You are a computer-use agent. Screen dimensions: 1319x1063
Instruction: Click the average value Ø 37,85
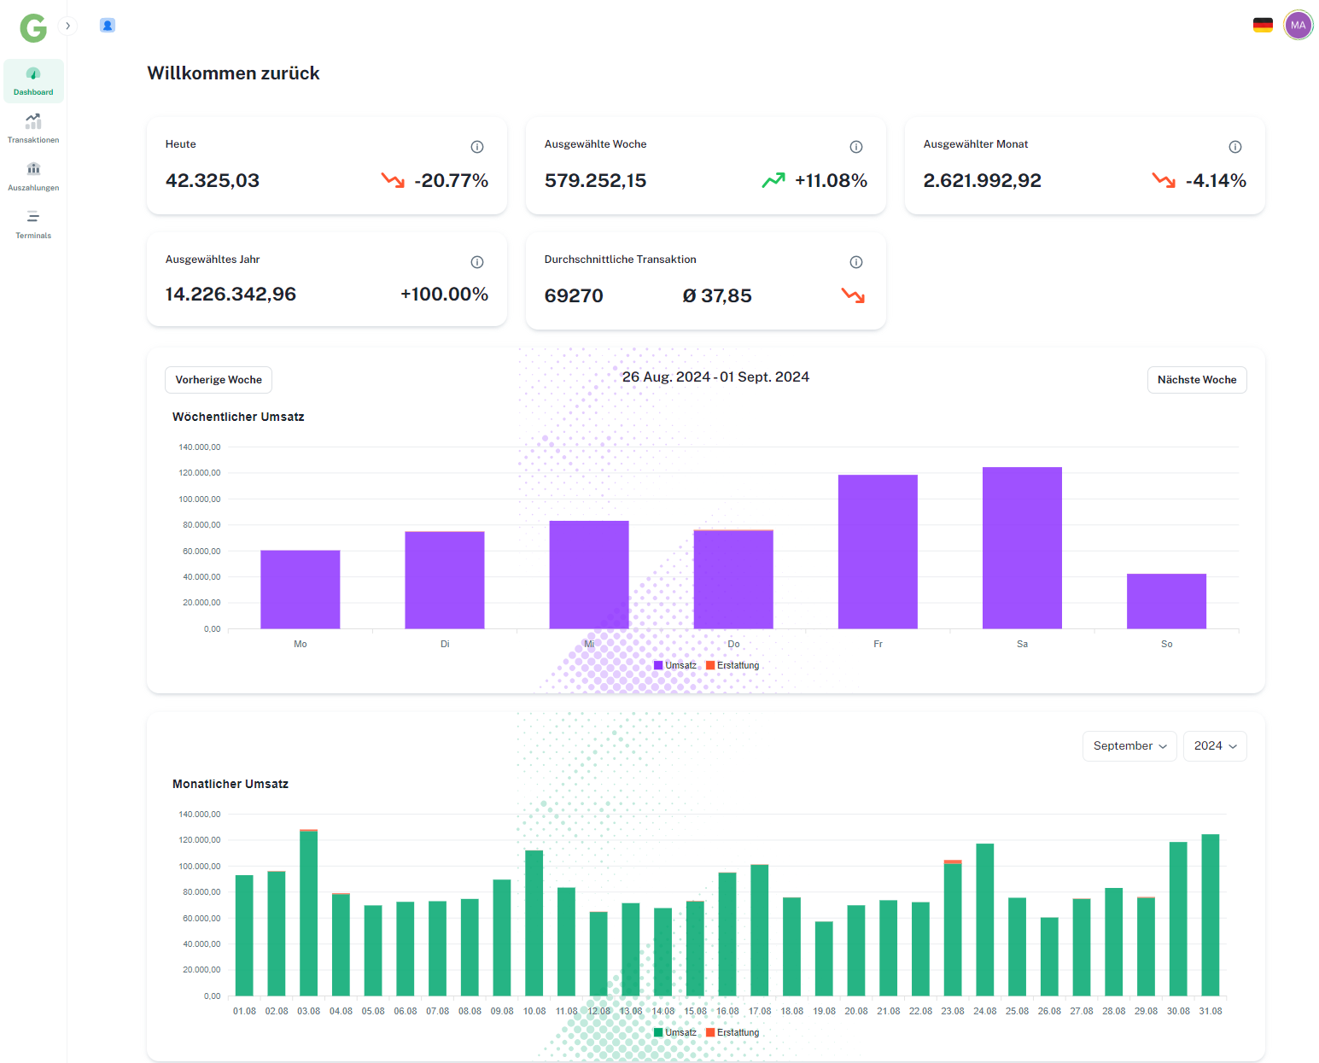pyautogui.click(x=717, y=296)
